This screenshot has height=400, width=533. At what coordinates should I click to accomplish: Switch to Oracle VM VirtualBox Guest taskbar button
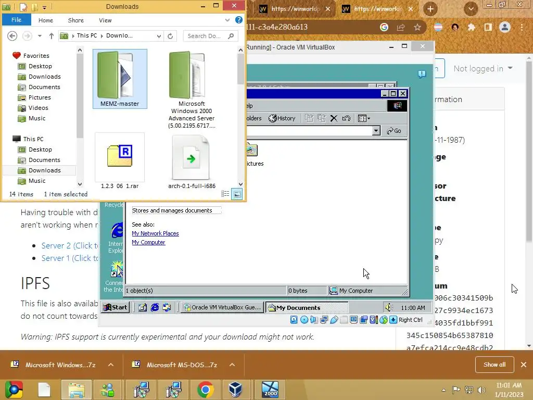(222, 307)
